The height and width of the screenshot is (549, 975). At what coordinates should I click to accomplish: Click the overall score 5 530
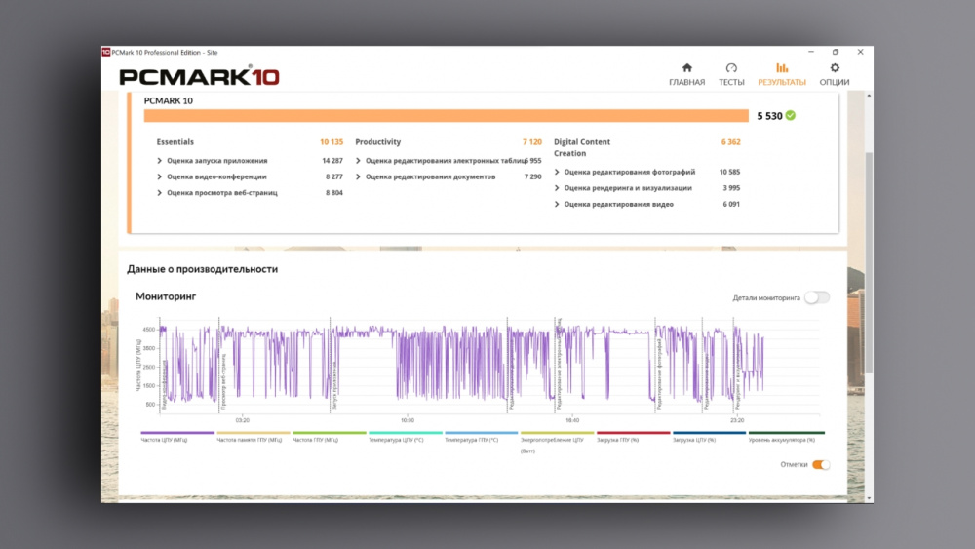tap(769, 116)
